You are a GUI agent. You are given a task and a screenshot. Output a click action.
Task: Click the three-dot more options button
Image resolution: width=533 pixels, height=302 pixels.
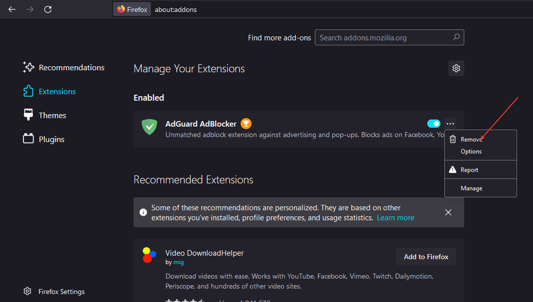[x=450, y=124]
